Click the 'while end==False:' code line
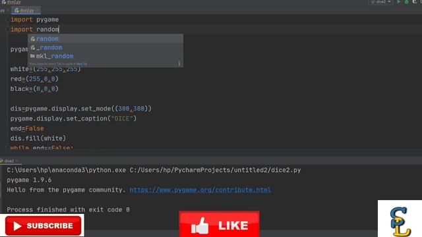Viewport: 422px width, 237px height. [x=42, y=147]
